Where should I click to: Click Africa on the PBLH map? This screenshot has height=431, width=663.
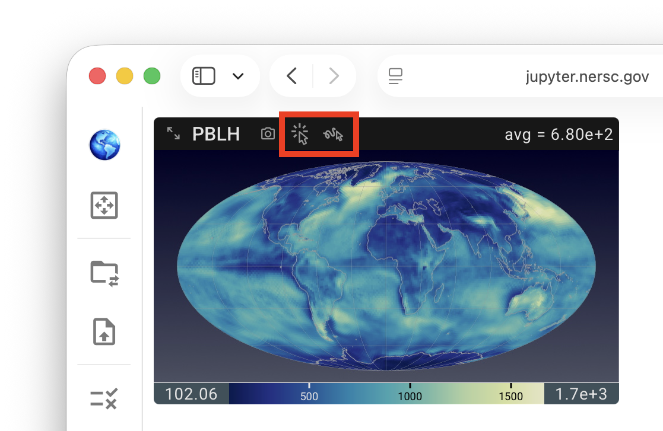[406, 257]
